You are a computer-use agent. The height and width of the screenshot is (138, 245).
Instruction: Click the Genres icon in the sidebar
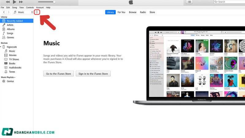(4, 37)
